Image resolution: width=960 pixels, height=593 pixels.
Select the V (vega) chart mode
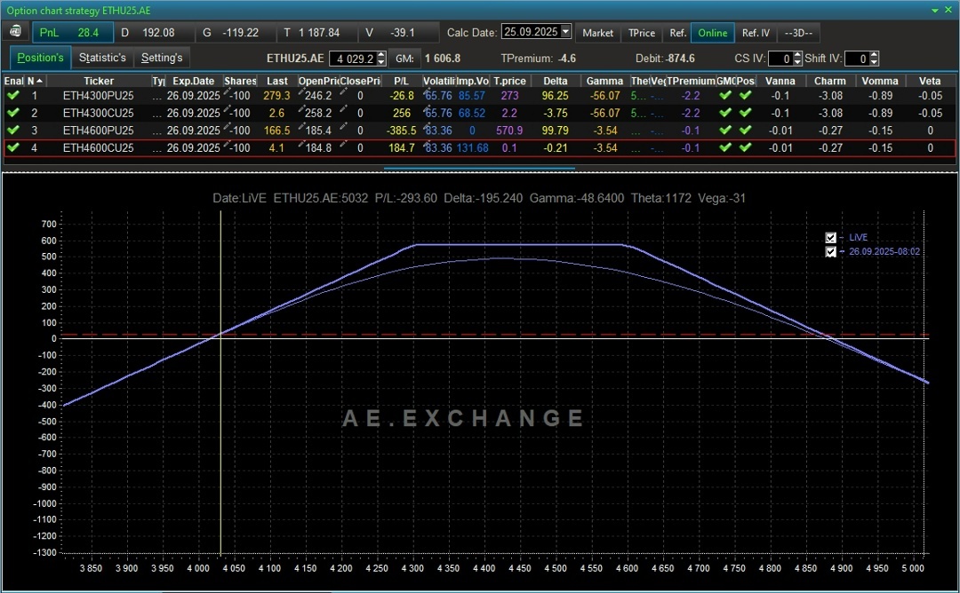point(398,32)
